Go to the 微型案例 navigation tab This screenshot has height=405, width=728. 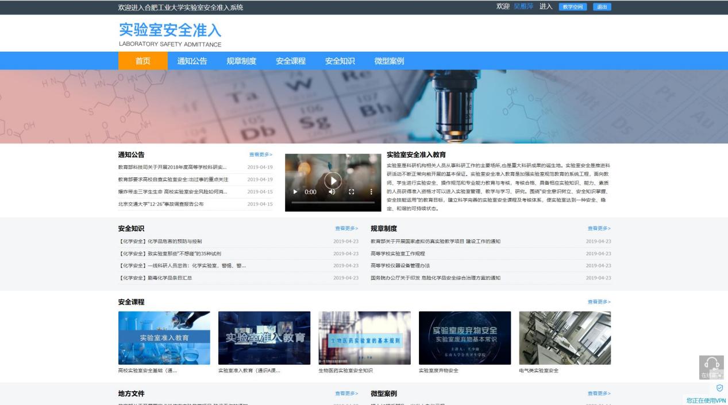click(x=389, y=61)
